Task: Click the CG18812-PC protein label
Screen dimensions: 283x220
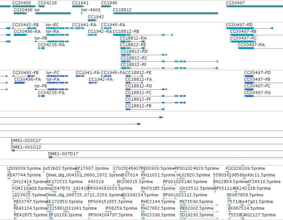Action: (138, 93)
